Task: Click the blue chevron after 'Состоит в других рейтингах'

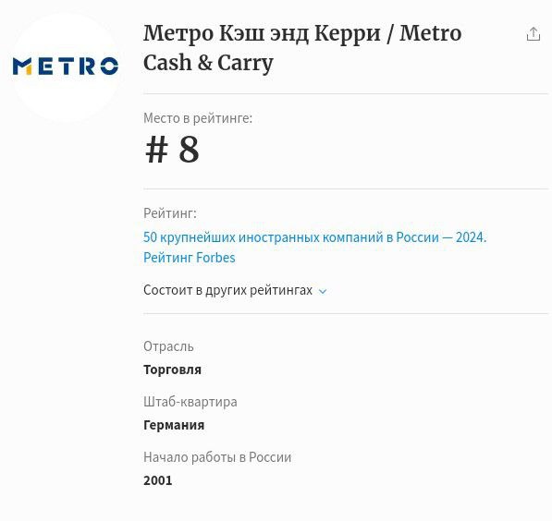Action: point(323,291)
